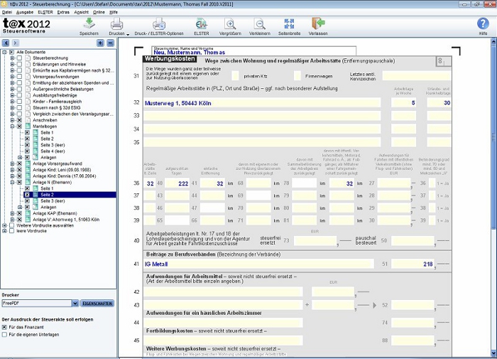497x359 pixels.
Task: Click the scrollbar up arrow
Action: click(493, 41)
